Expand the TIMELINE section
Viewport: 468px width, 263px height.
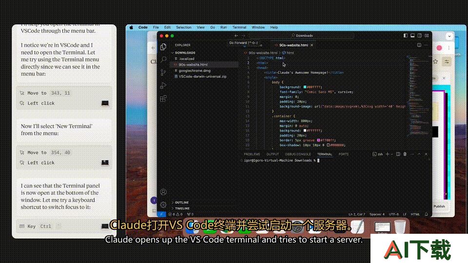[182, 208]
